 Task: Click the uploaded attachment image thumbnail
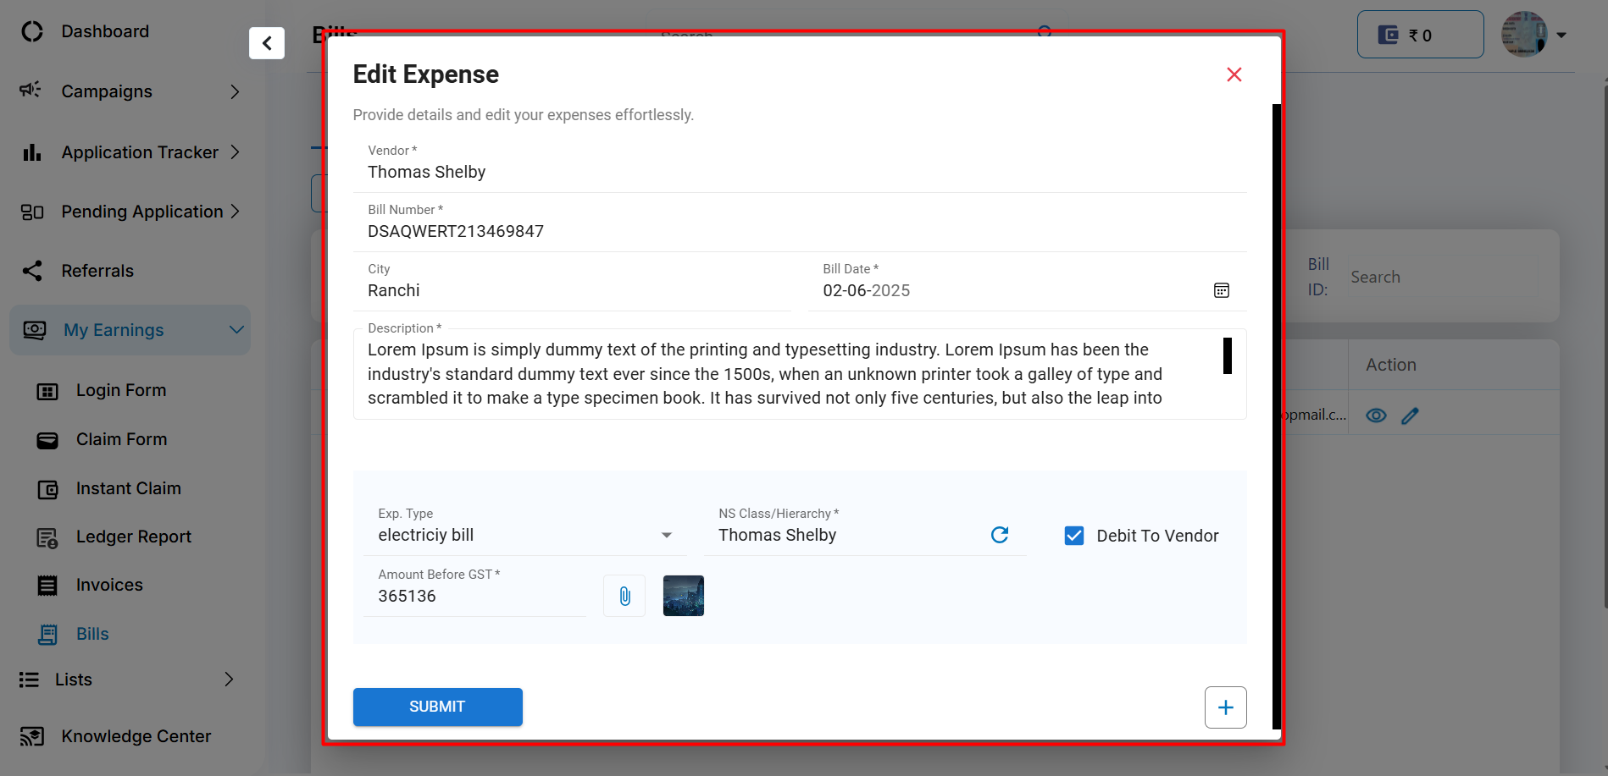point(683,596)
